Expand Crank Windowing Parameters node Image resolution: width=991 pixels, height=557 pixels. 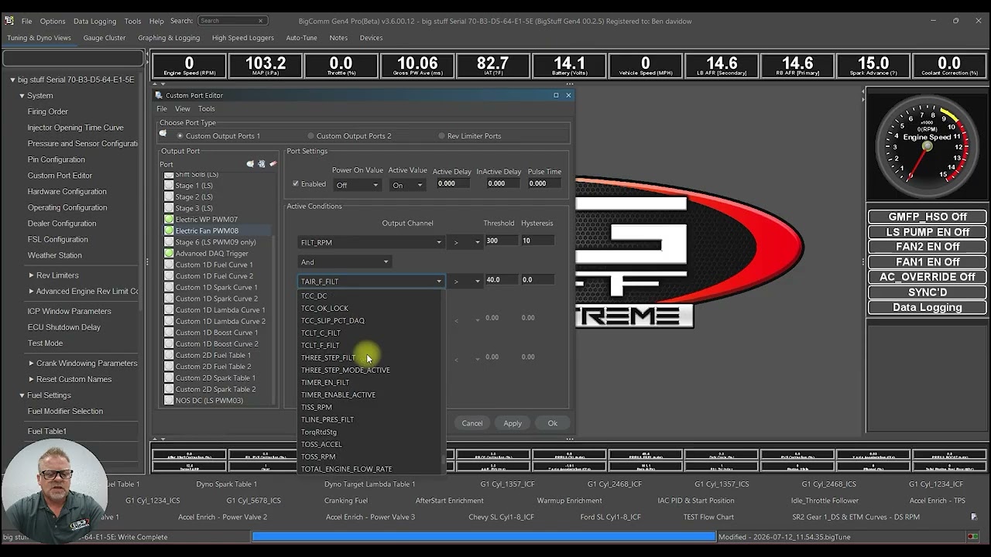coord(31,364)
